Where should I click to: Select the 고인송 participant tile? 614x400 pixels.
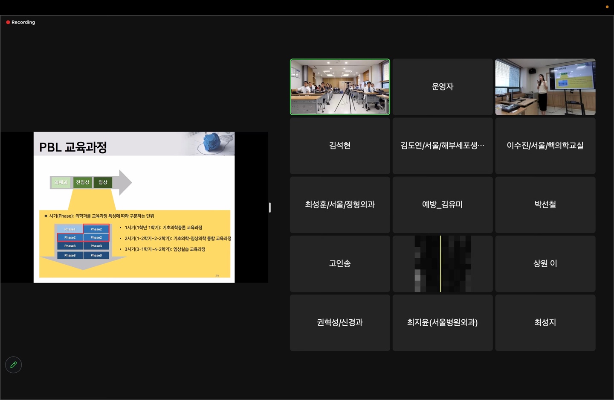(x=340, y=264)
